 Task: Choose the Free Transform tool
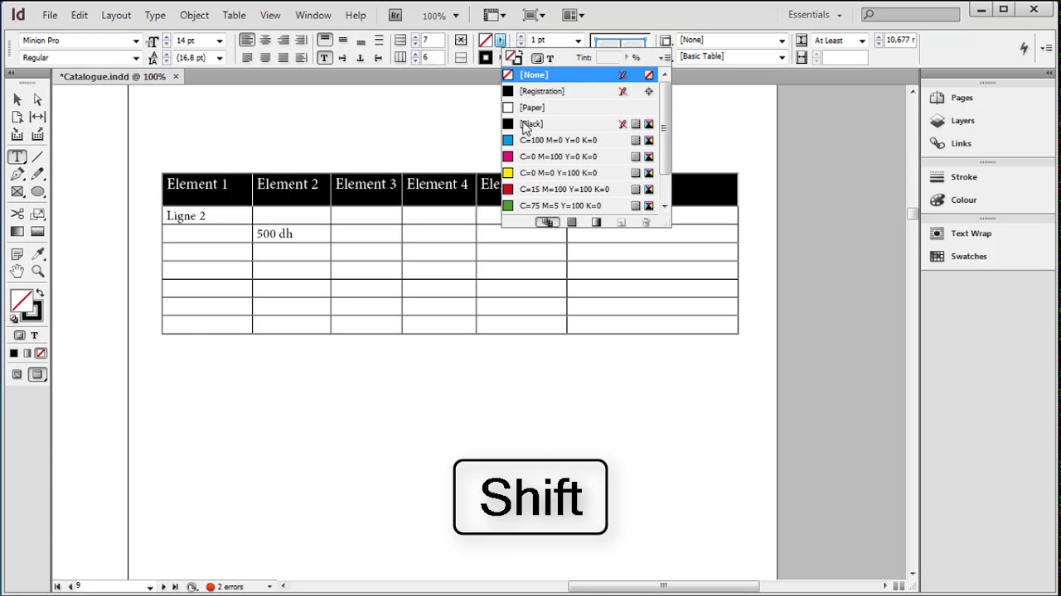pyautogui.click(x=38, y=214)
